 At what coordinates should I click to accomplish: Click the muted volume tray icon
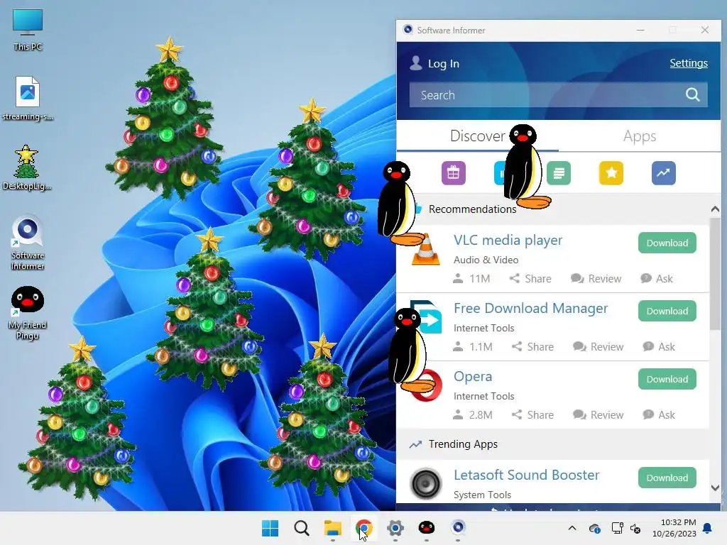point(635,528)
